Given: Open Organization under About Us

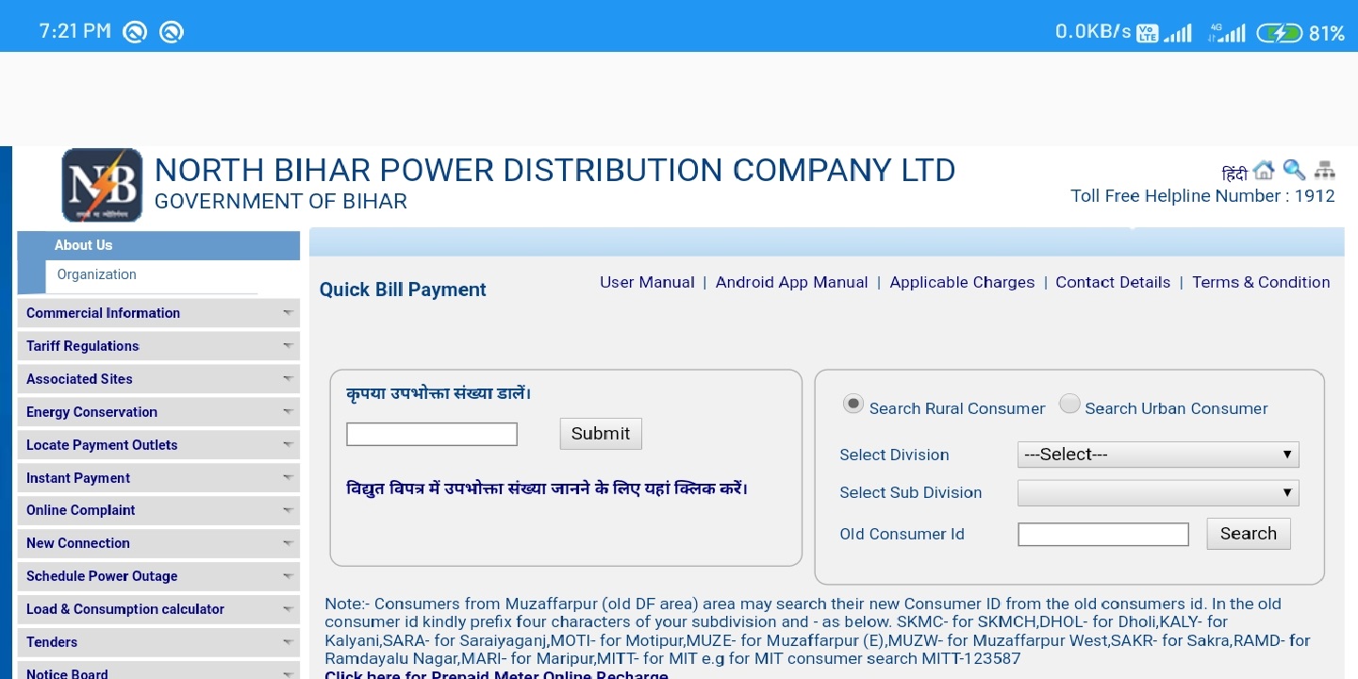Looking at the screenshot, I should point(96,274).
